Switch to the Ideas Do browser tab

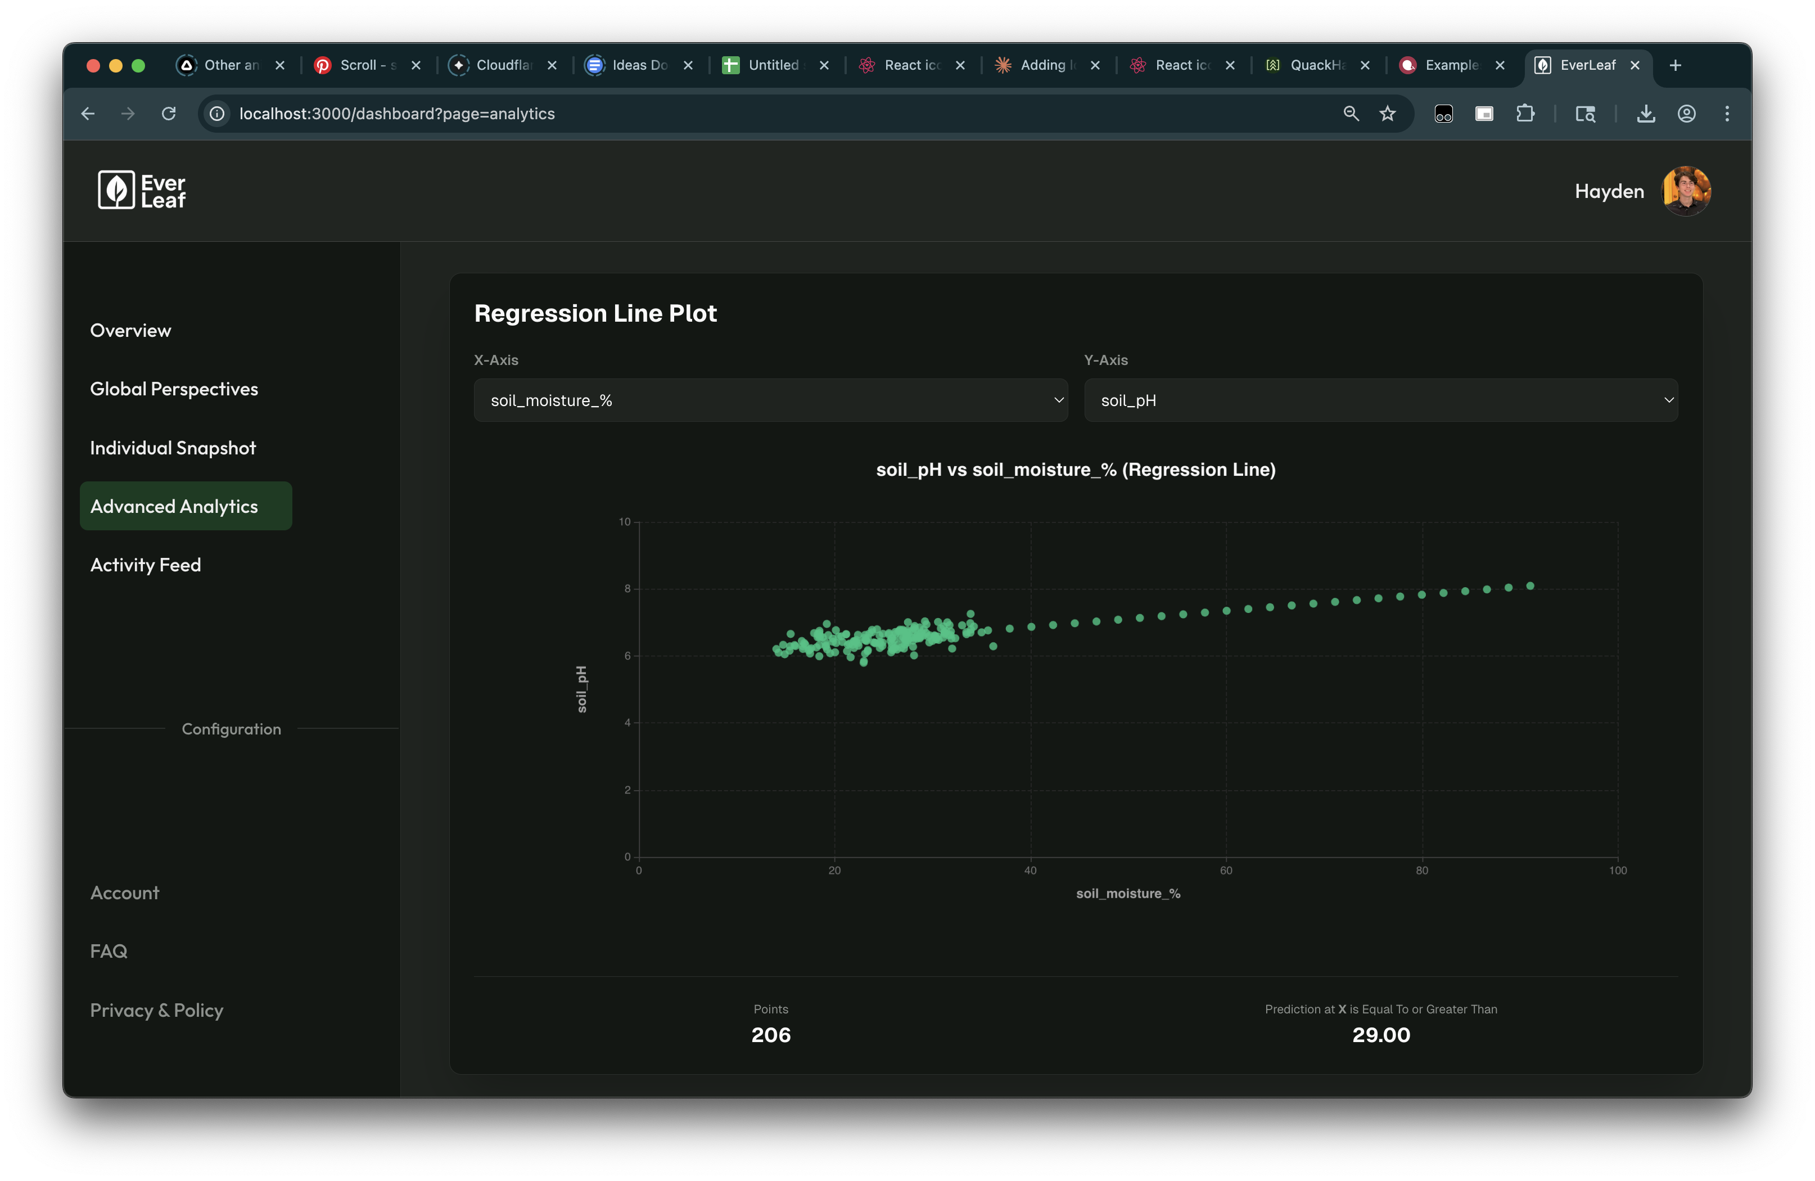638,66
